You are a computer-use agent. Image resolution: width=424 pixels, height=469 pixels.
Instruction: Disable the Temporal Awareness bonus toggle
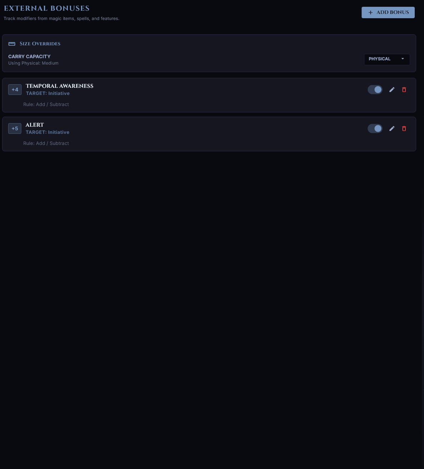pyautogui.click(x=375, y=90)
